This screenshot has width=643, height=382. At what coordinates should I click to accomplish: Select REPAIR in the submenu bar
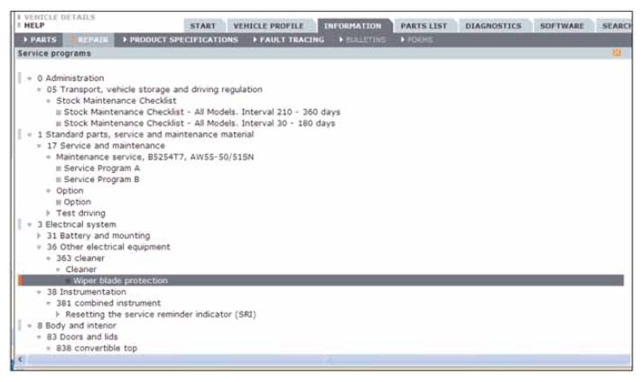point(90,40)
